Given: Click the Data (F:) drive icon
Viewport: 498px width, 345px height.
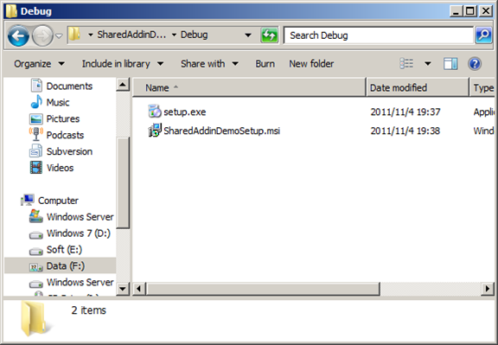Looking at the screenshot, I should 36,267.
